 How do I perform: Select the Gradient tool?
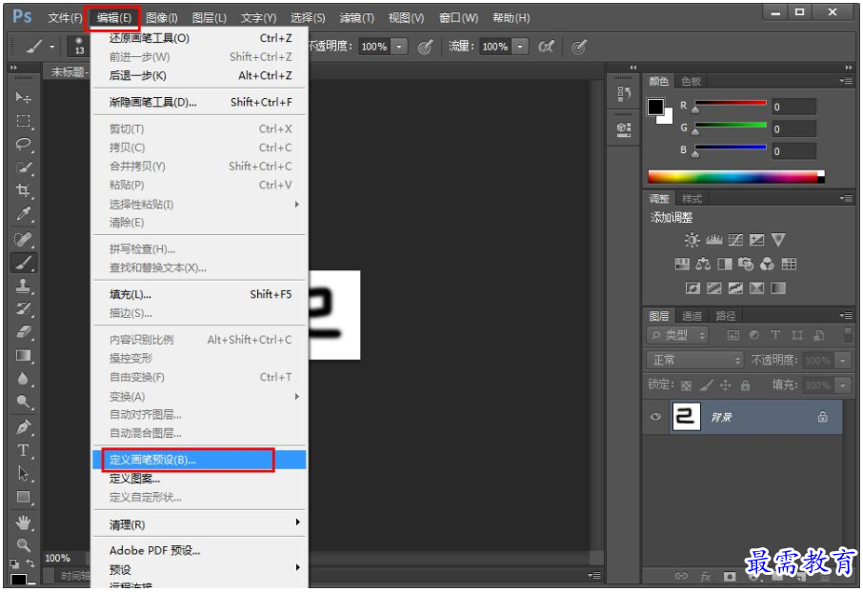(23, 355)
